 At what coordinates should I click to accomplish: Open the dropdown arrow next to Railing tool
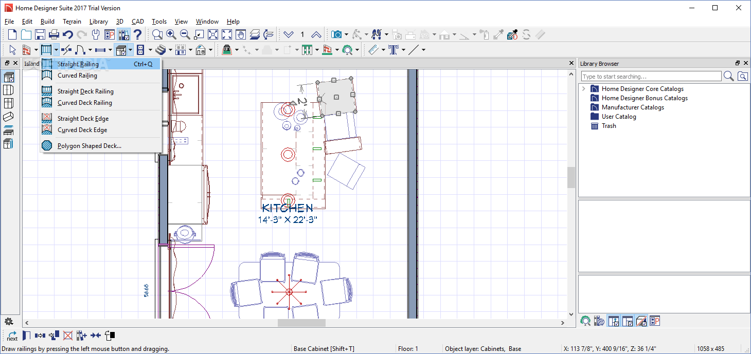[56, 50]
